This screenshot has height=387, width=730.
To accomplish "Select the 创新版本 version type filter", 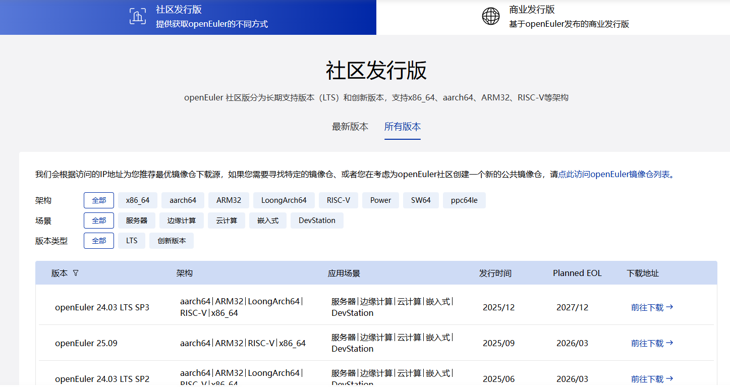I will (171, 241).
